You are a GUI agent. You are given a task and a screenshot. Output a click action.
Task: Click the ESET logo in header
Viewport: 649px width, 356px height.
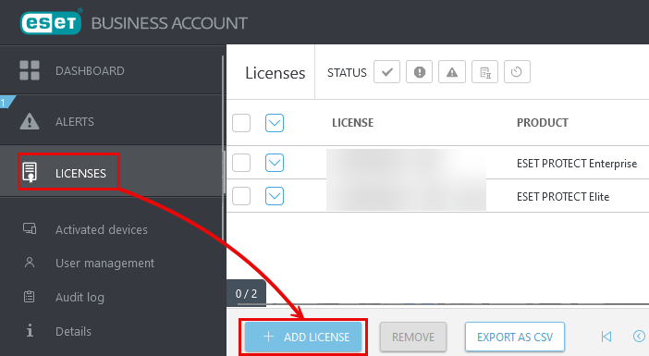coord(51,22)
